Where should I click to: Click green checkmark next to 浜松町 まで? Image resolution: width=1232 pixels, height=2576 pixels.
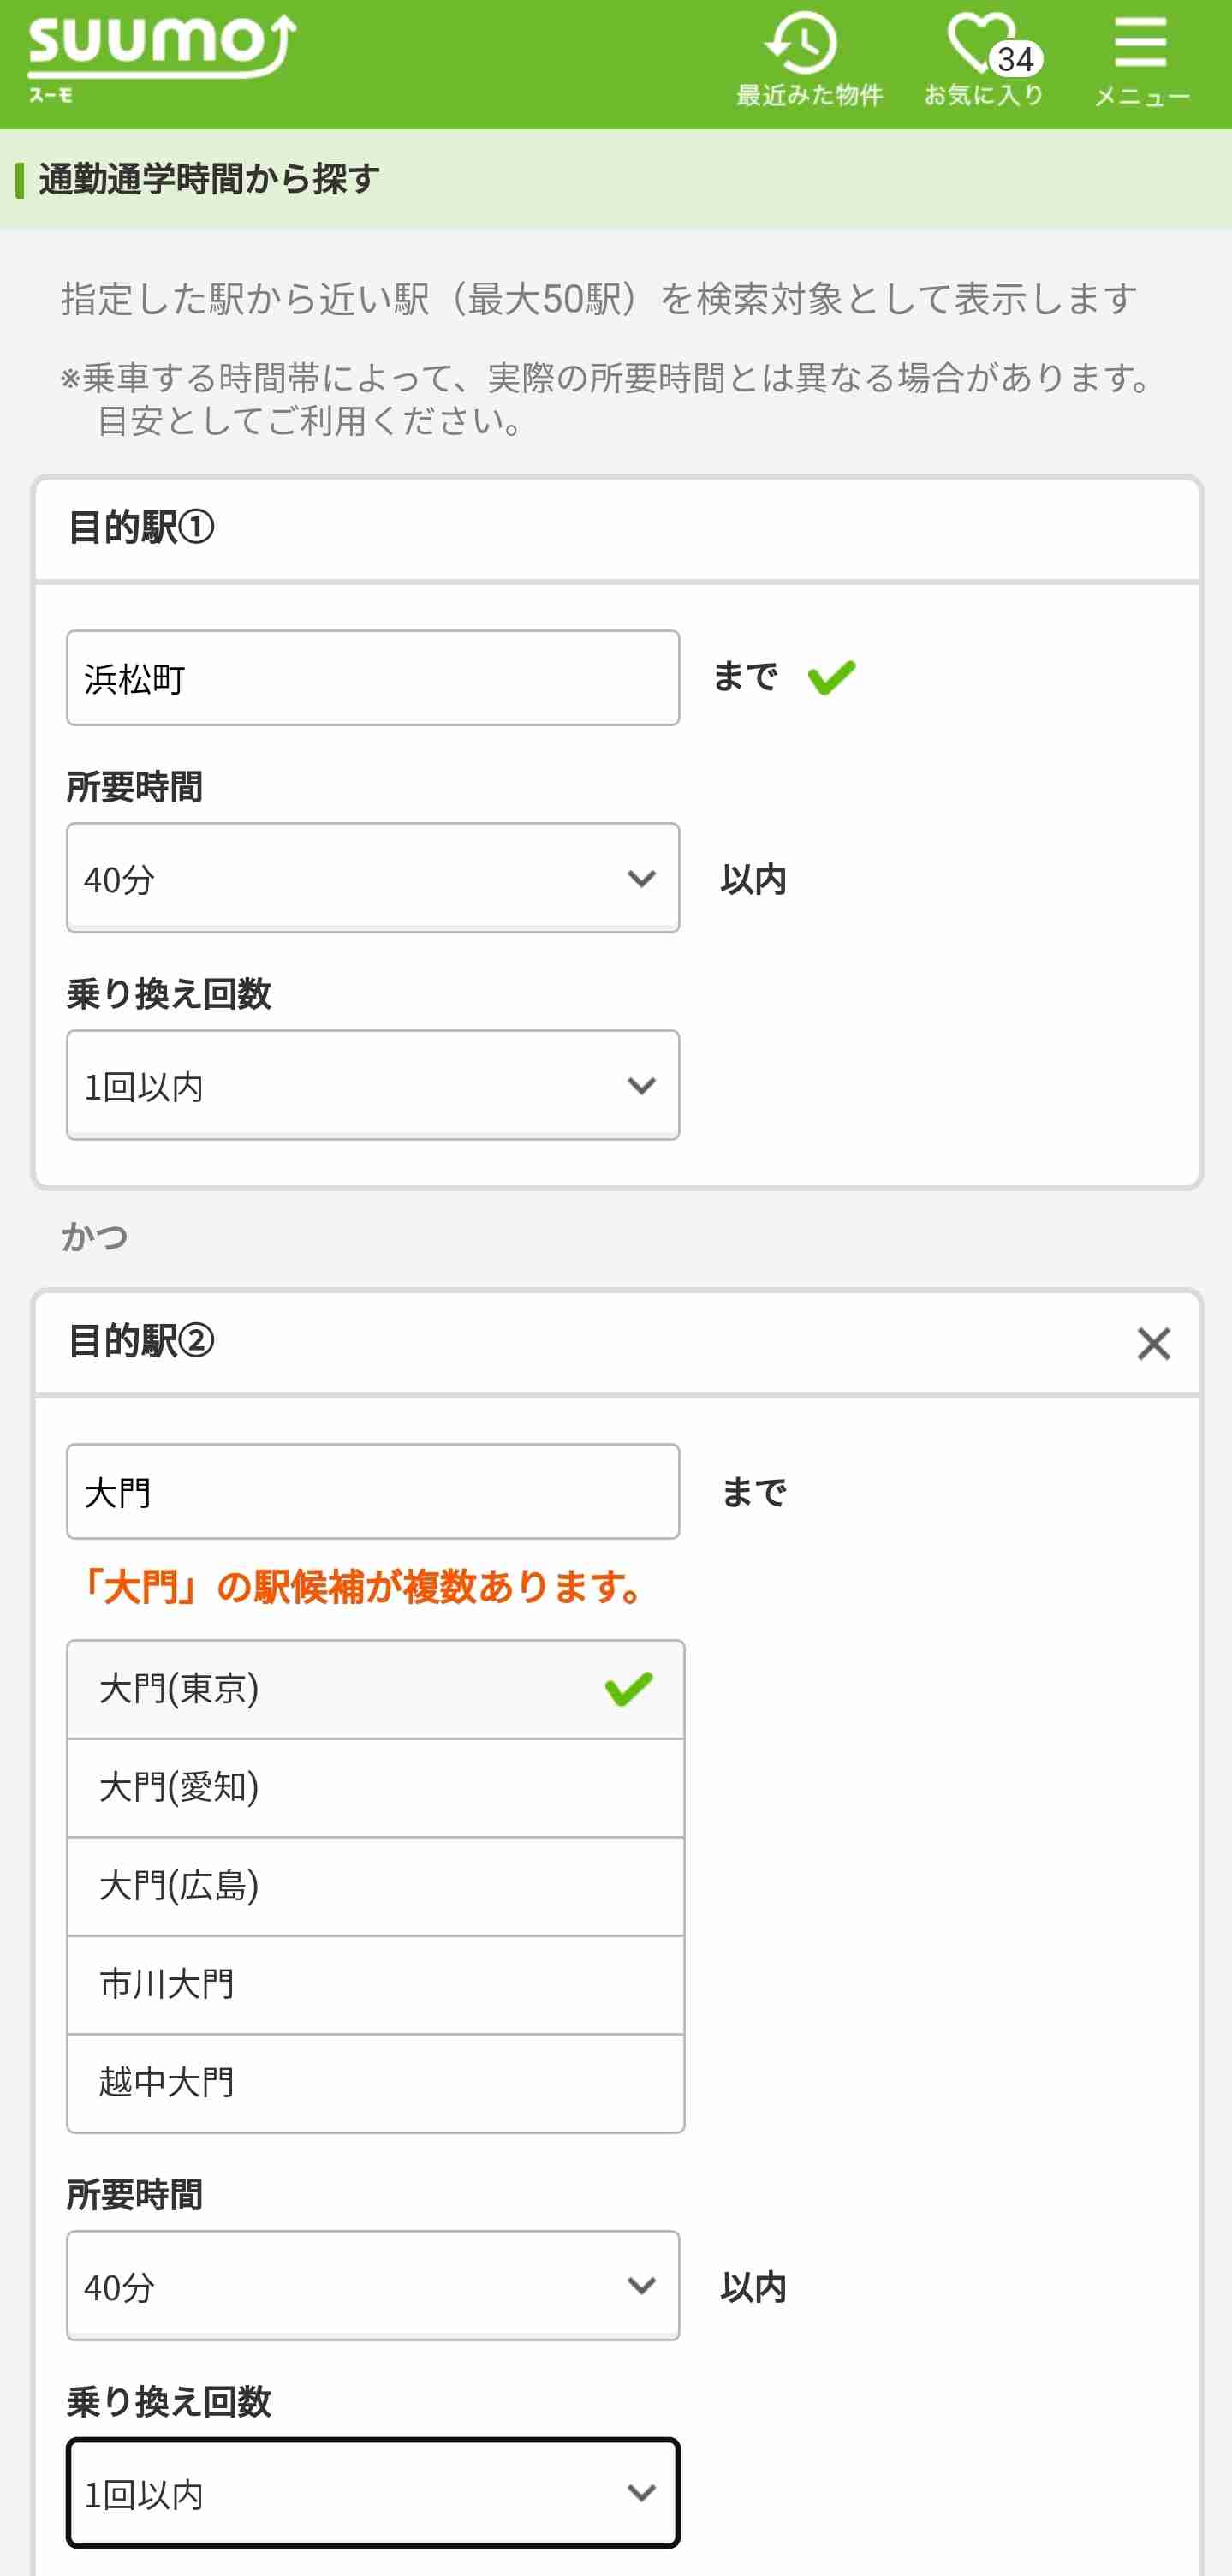(x=832, y=677)
